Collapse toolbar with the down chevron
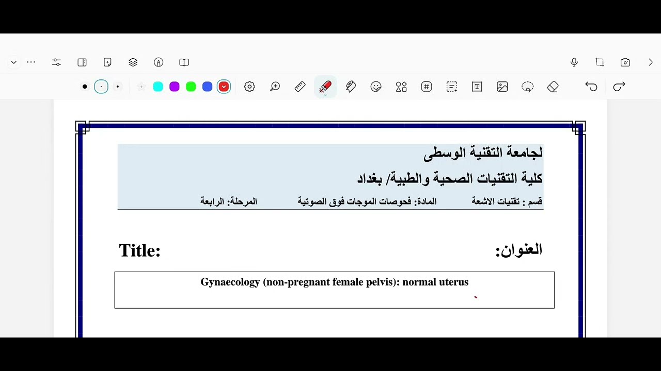 pyautogui.click(x=14, y=62)
